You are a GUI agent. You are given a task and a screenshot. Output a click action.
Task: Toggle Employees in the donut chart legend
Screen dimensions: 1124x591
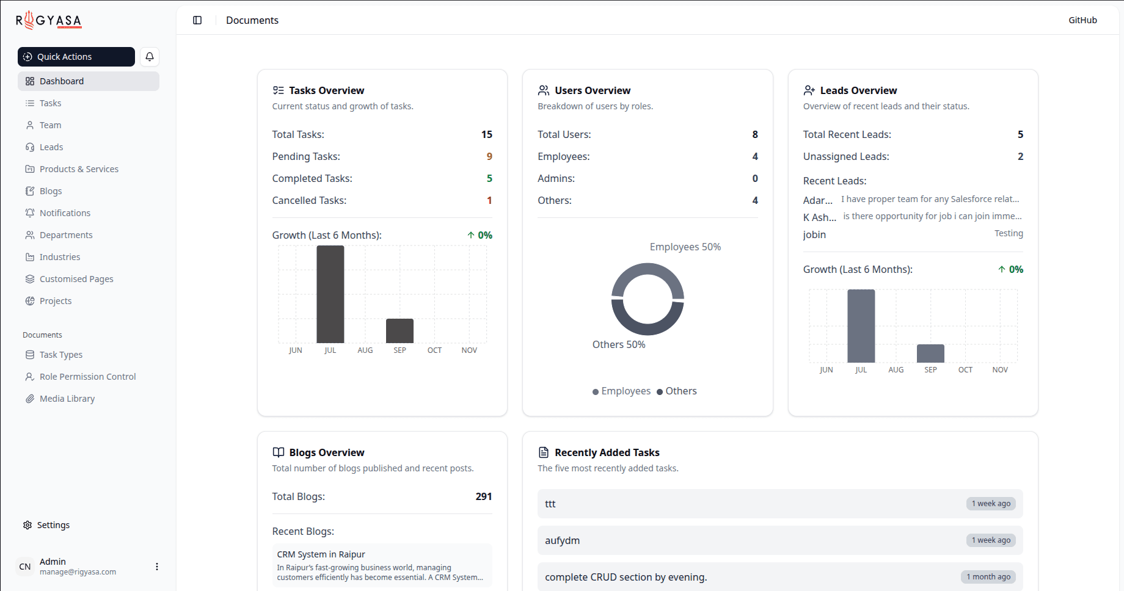[x=621, y=391]
